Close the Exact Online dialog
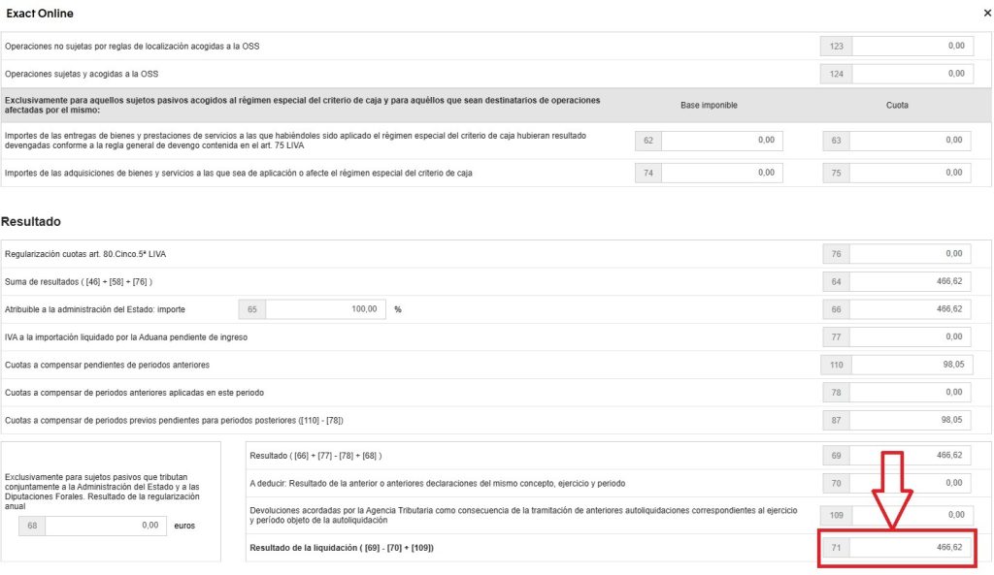Screen dimensions: 994x575 click(x=987, y=14)
